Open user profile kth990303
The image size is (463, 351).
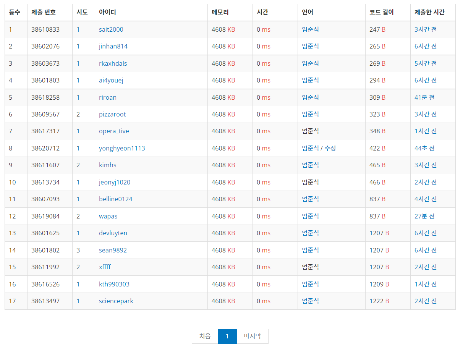[114, 284]
